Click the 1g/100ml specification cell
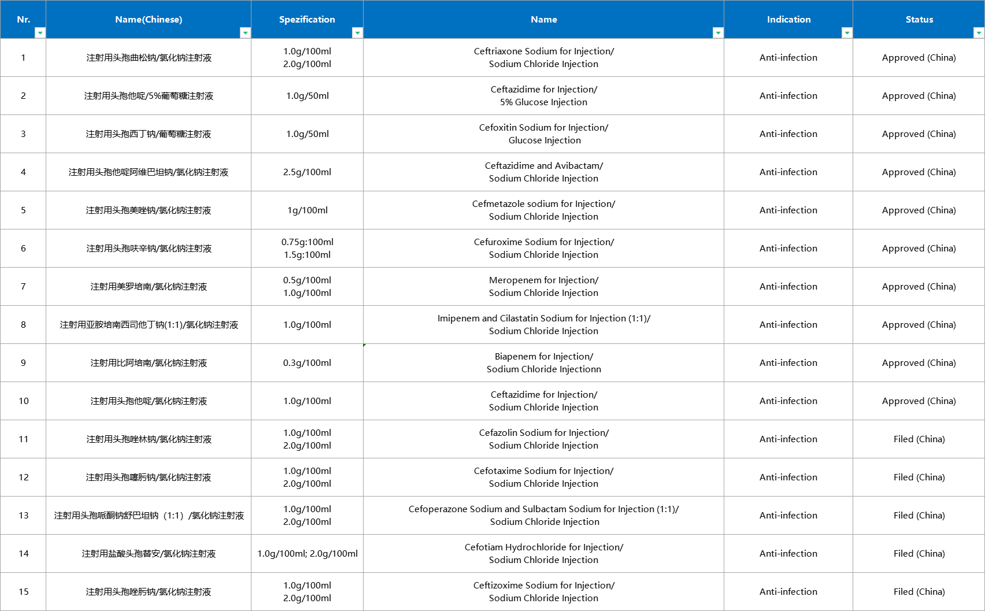 point(307,210)
